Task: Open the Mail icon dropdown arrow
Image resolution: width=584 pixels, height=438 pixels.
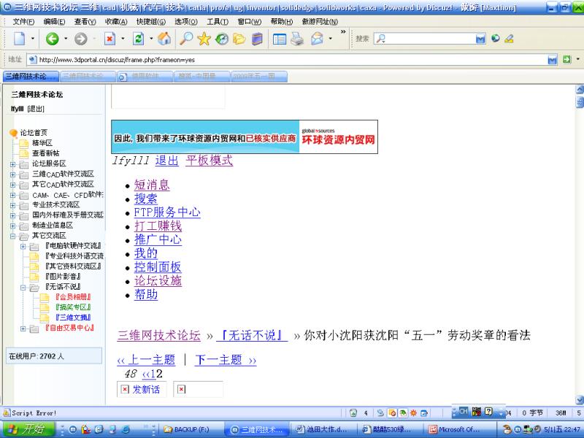Action: pyautogui.click(x=331, y=39)
